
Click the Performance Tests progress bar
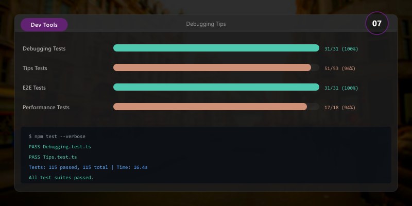point(216,107)
